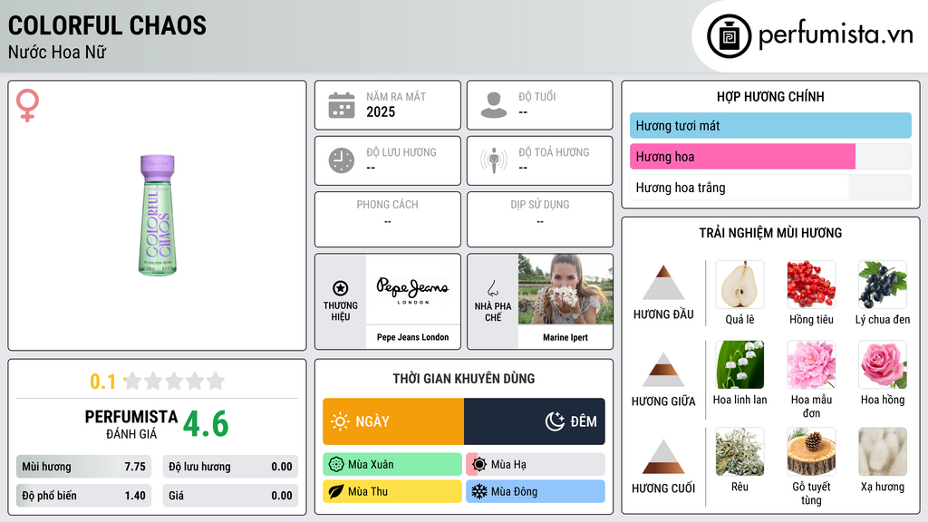
Task: Click the Mùa Thu season bar
Action: coord(392,491)
